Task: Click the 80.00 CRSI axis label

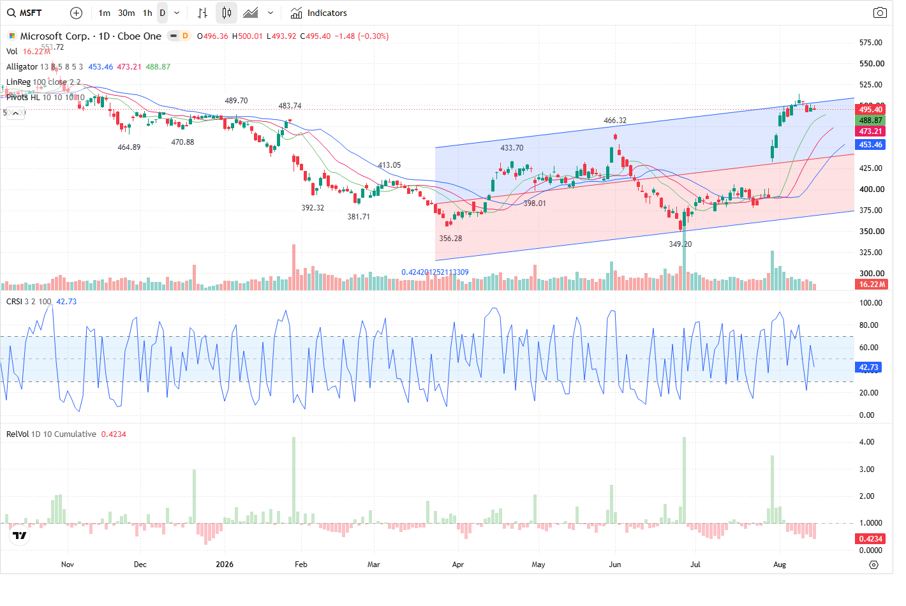Action: [868, 325]
